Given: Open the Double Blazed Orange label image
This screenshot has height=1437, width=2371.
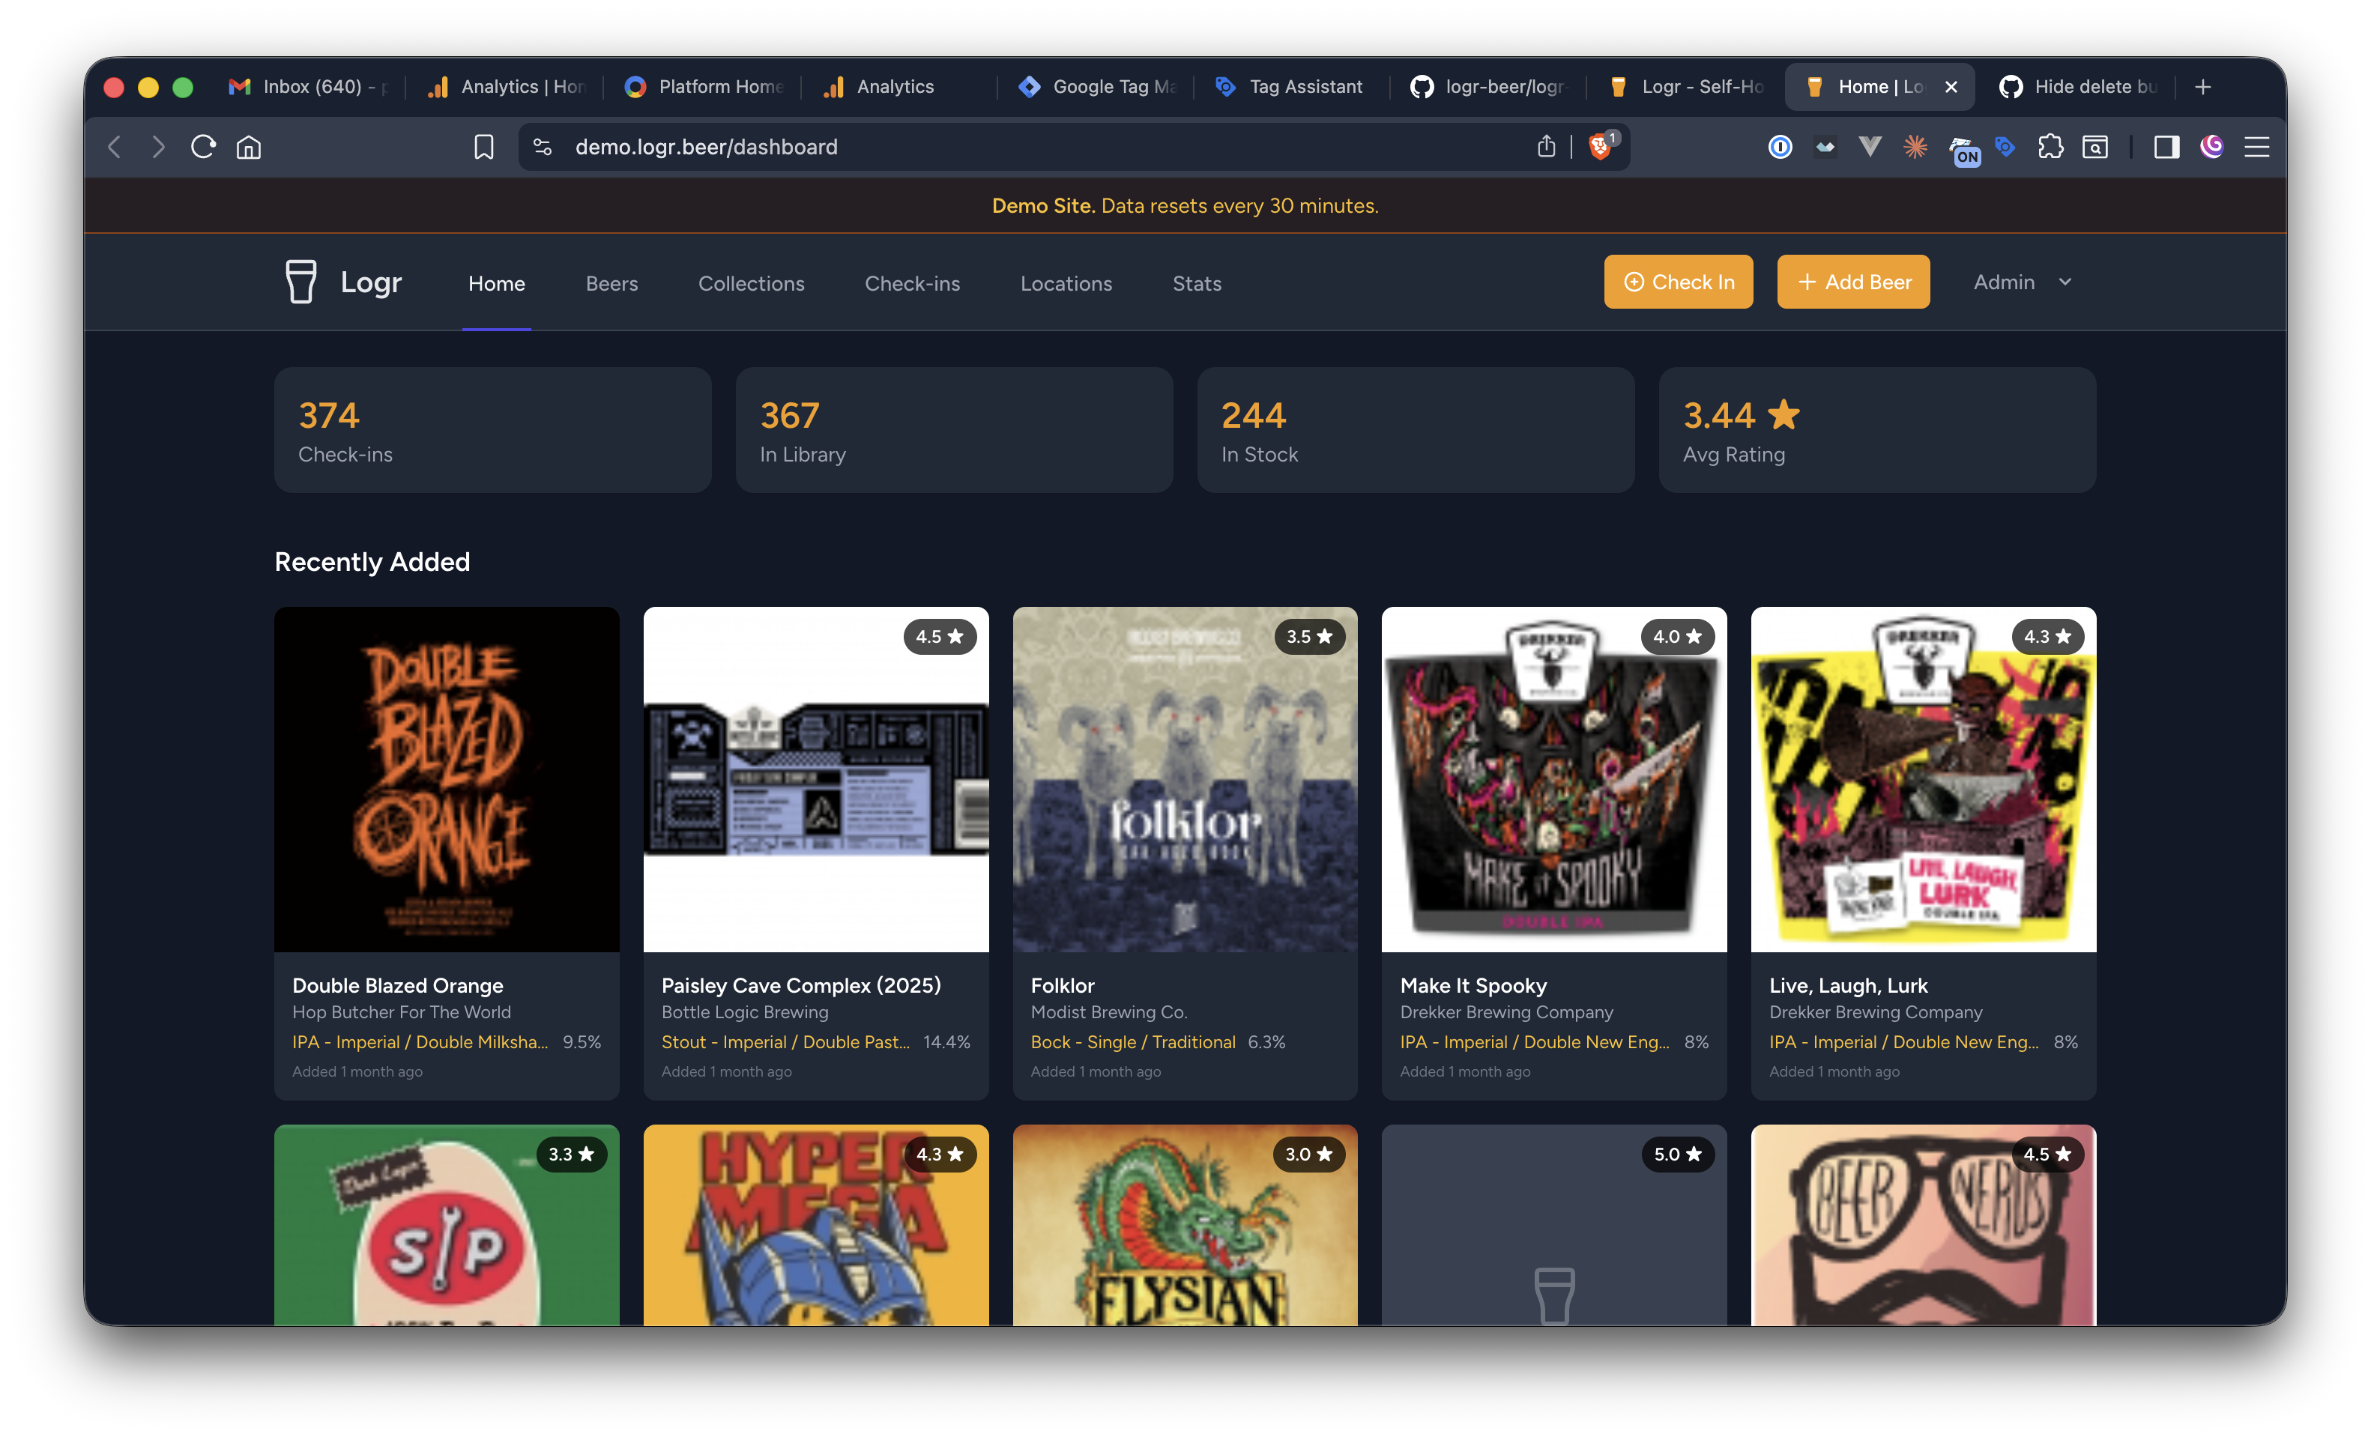Looking at the screenshot, I should 447,779.
